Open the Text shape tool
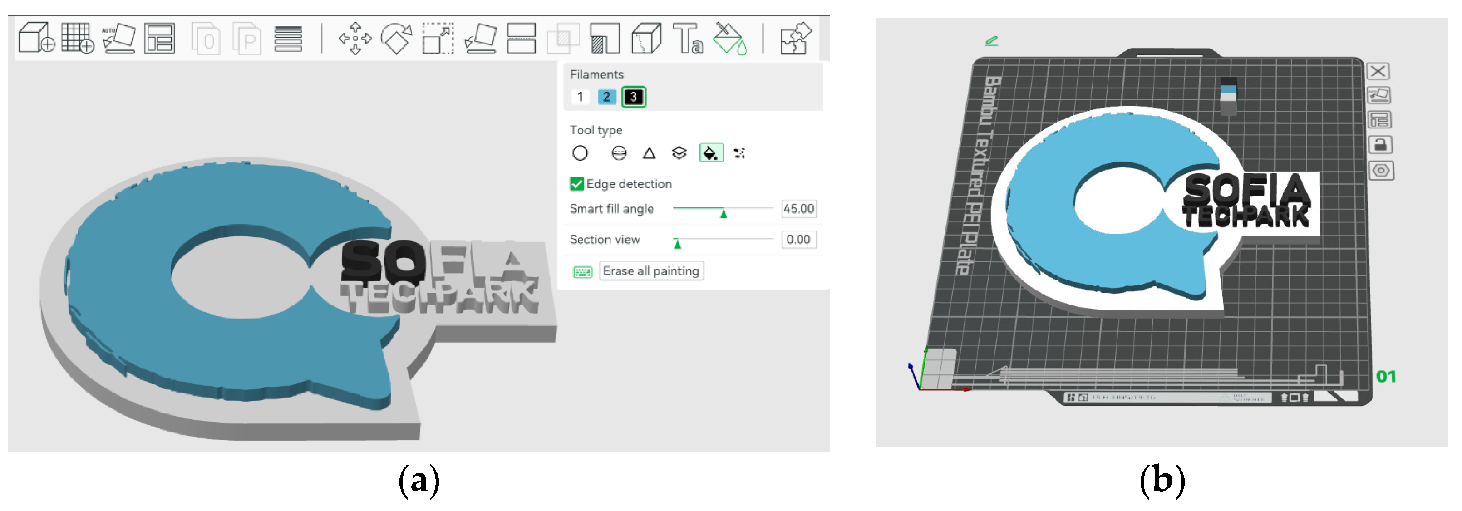 [687, 39]
